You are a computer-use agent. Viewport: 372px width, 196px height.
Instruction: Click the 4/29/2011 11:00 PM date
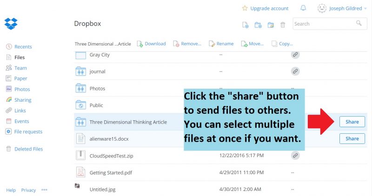pyautogui.click(x=241, y=172)
